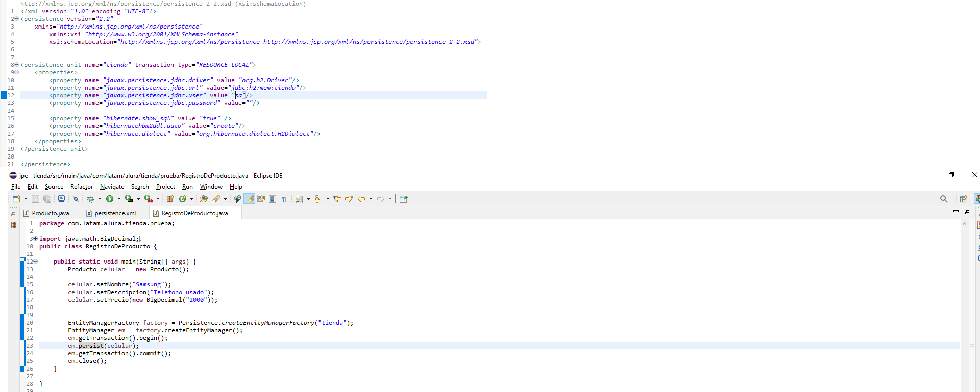Image resolution: width=980 pixels, height=392 pixels.
Task: Open the File menu
Action: coord(16,187)
